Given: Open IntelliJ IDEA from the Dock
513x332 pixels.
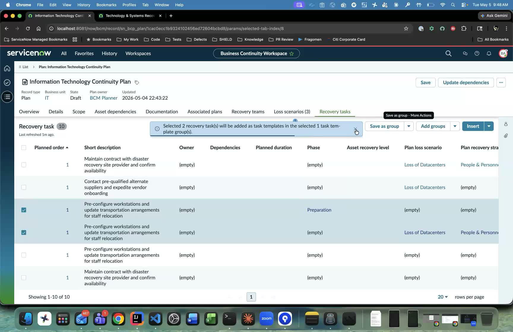Looking at the screenshot, I should (137, 319).
